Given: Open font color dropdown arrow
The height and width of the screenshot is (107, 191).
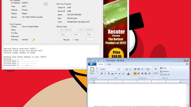Looking at the screenshot, I should 131,73.
